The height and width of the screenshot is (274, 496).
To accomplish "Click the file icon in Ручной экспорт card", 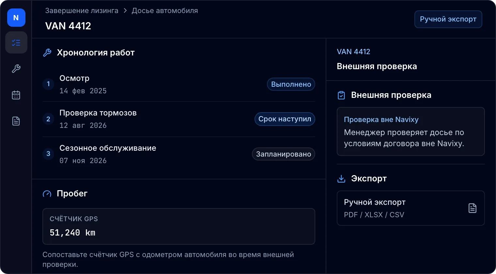I will pos(472,208).
